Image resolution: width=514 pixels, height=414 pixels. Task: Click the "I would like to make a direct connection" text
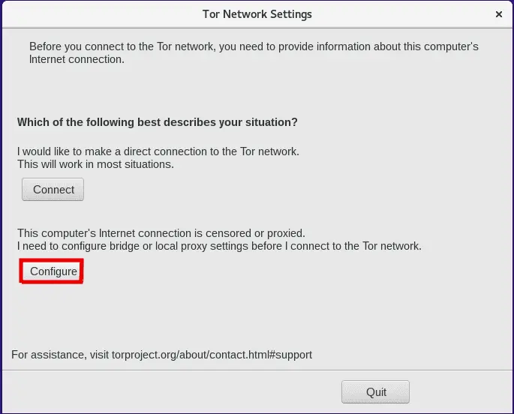[158, 151]
